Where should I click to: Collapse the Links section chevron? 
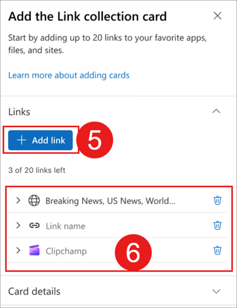(x=216, y=112)
